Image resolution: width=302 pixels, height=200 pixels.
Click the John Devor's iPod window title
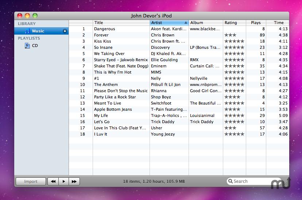click(151, 16)
